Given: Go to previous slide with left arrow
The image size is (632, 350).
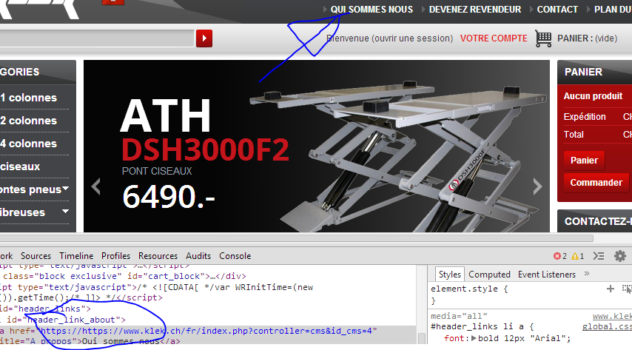Looking at the screenshot, I should point(96,186).
